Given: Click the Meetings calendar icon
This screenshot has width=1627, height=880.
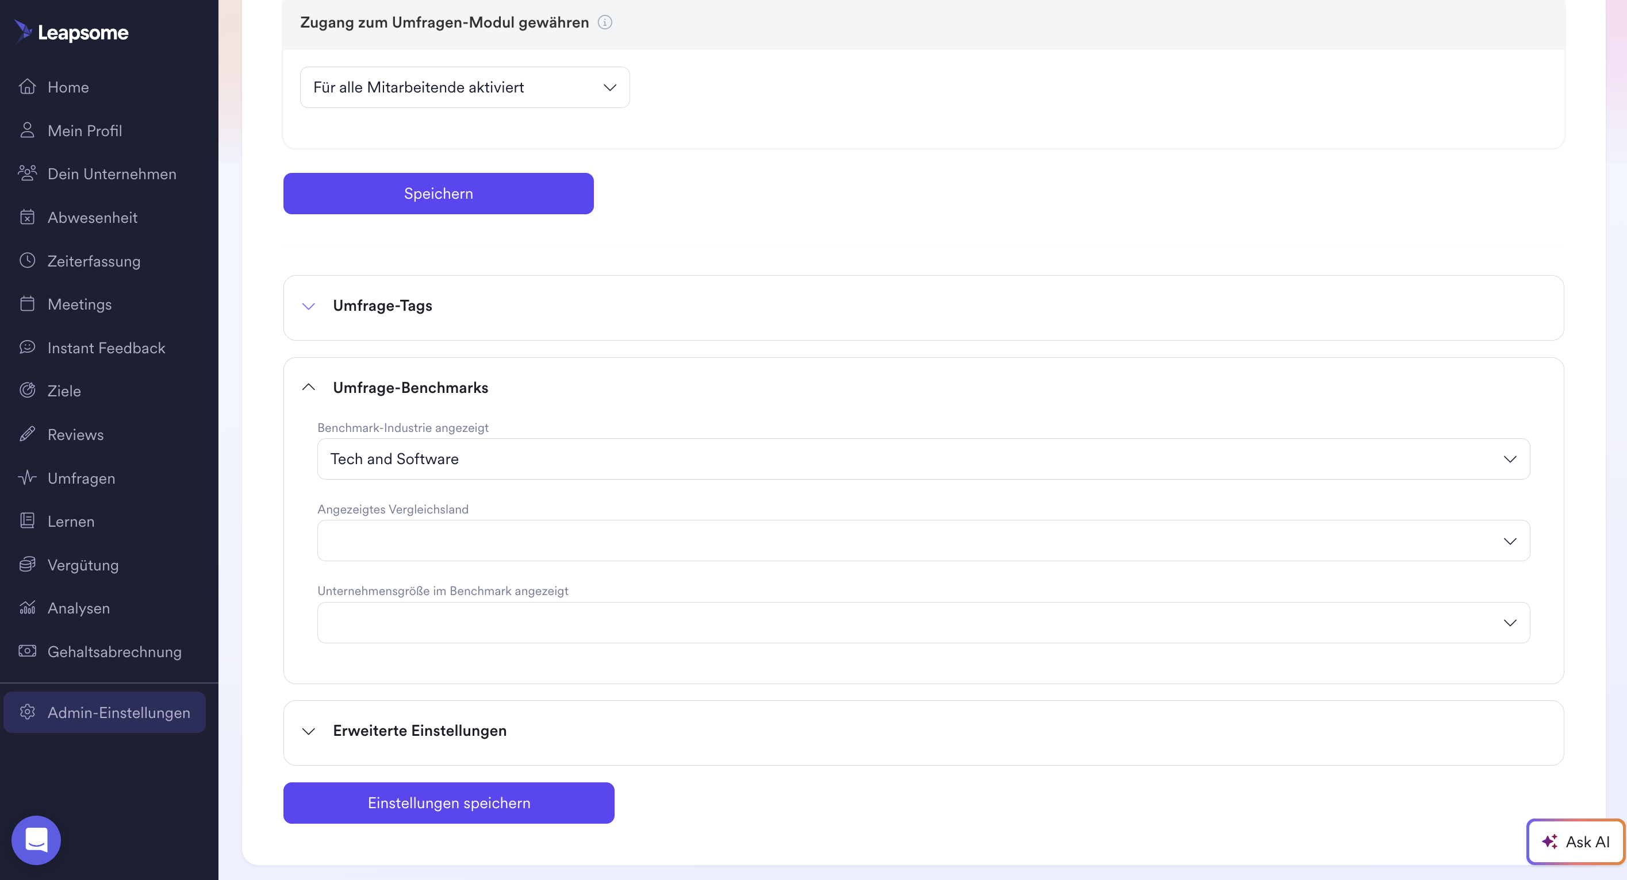Looking at the screenshot, I should click(27, 304).
